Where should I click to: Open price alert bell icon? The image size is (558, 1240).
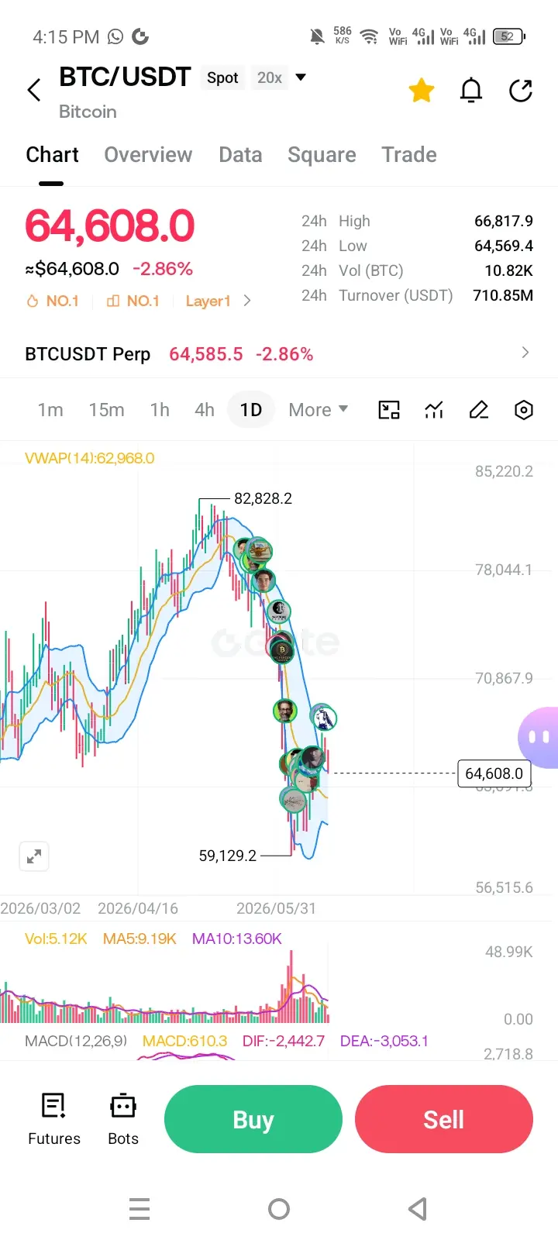(x=471, y=91)
